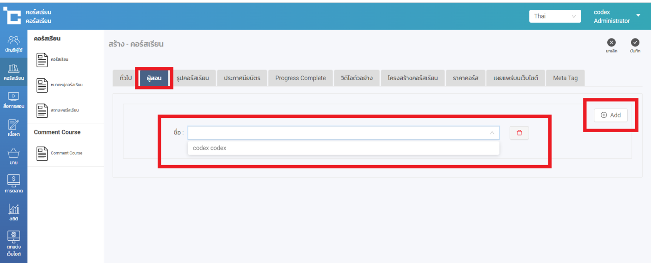Open the Meta Tag tab

pyautogui.click(x=565, y=78)
